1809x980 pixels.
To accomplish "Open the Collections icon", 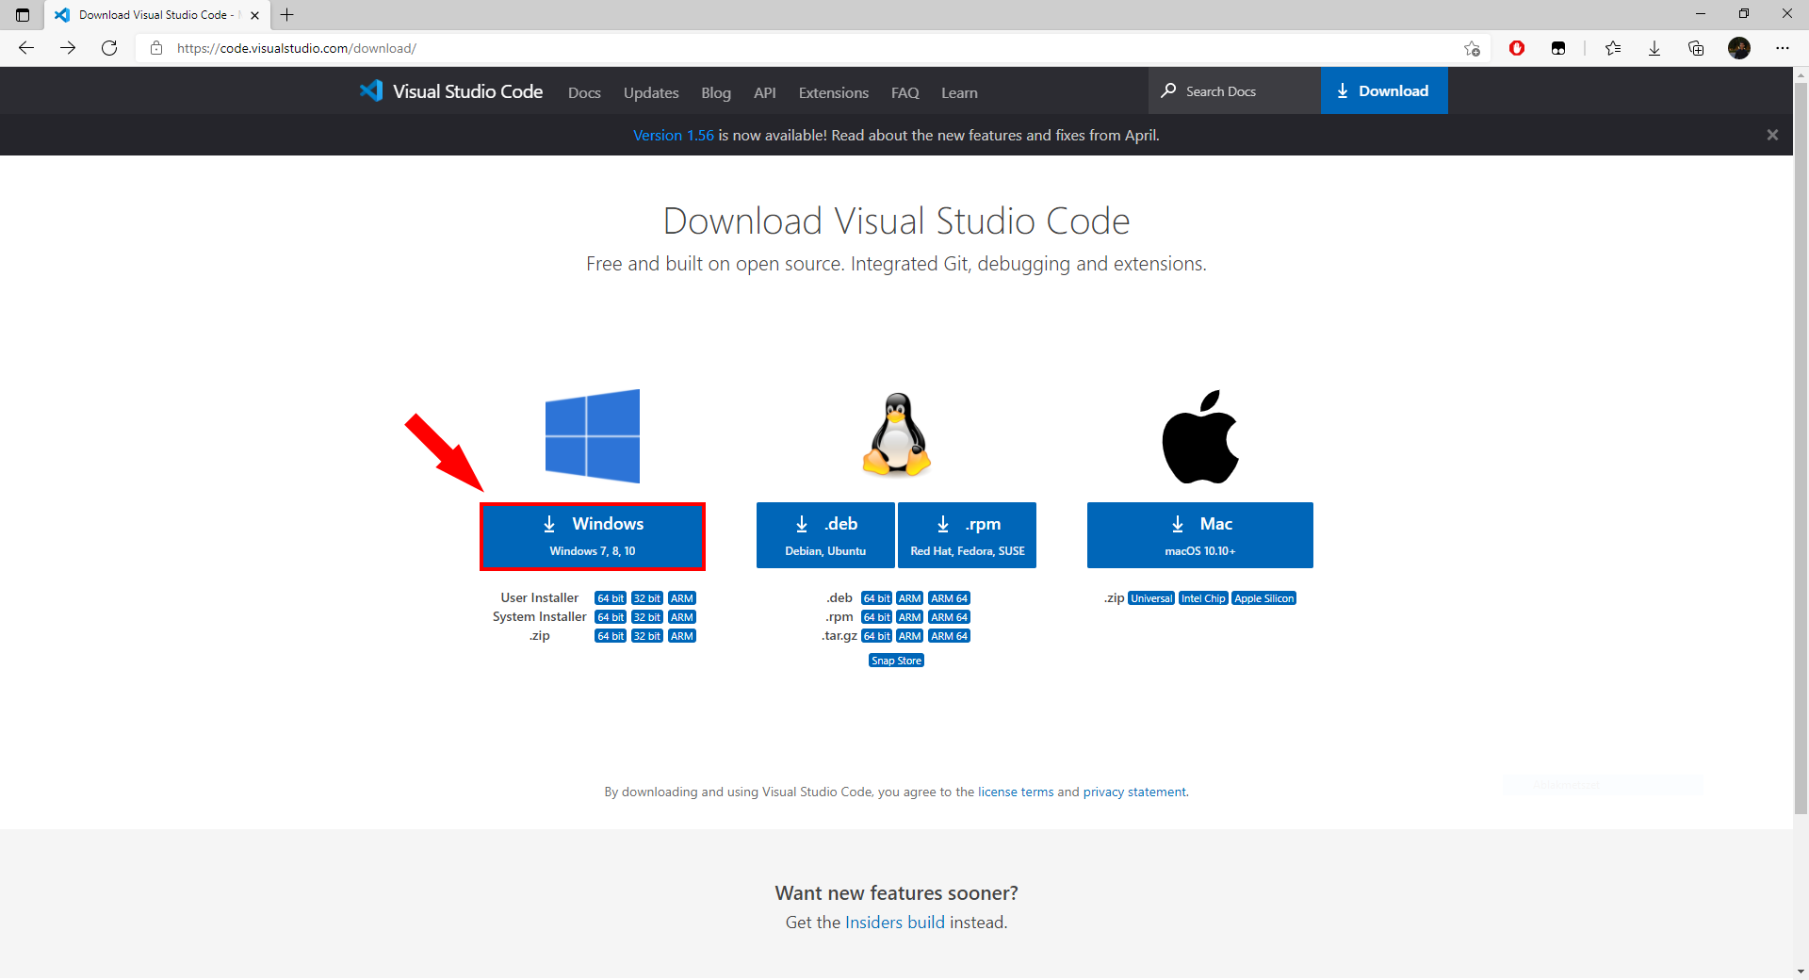I will tap(1696, 48).
